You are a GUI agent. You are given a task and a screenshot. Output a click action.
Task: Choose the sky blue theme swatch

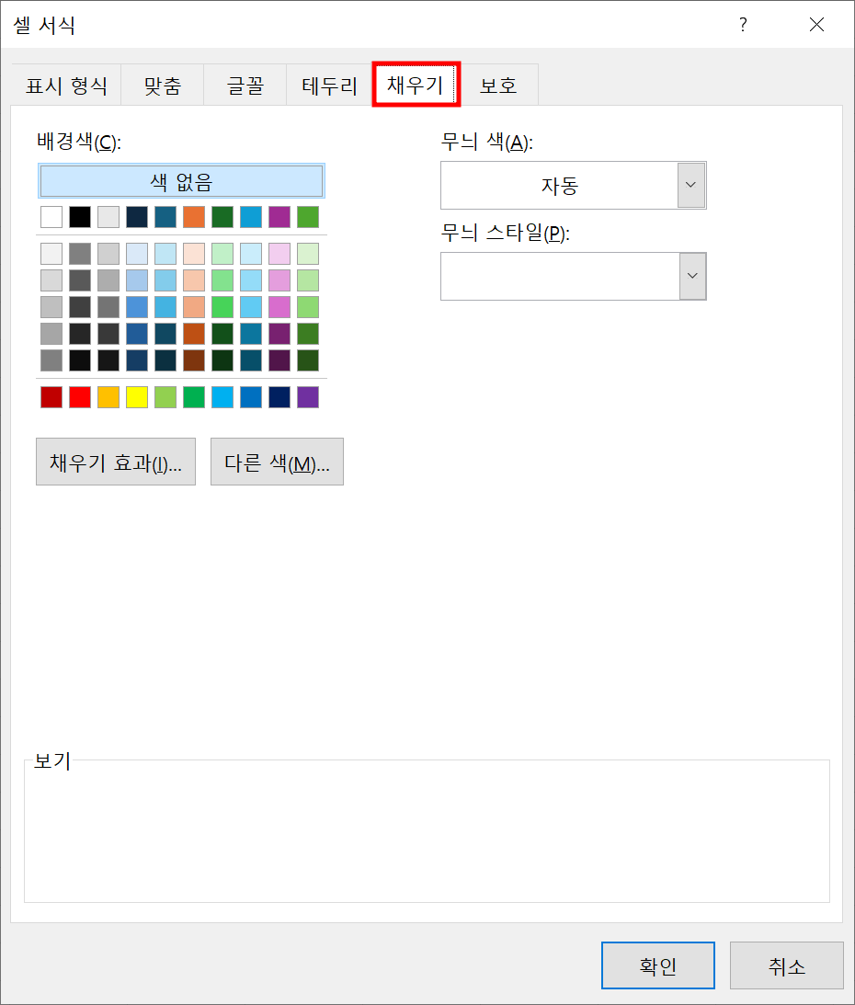pos(251,217)
